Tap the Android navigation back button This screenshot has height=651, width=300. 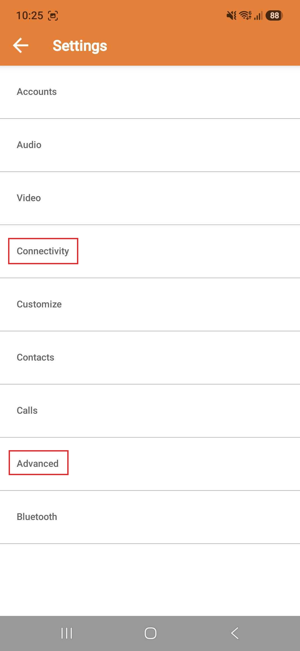point(235,633)
